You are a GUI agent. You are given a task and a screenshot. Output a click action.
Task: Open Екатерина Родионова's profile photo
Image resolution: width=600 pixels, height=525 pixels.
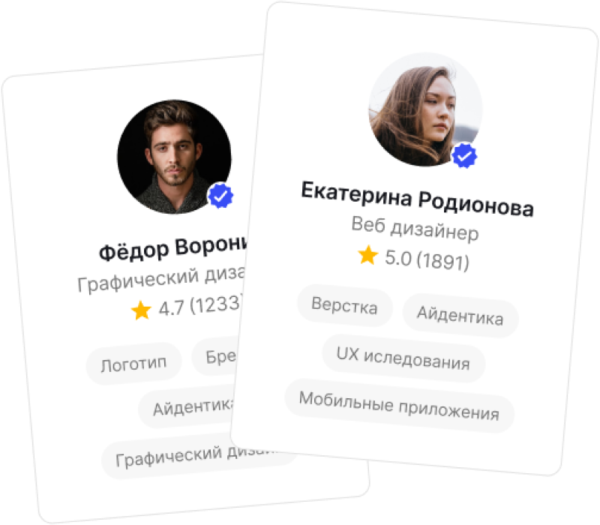[x=425, y=109]
